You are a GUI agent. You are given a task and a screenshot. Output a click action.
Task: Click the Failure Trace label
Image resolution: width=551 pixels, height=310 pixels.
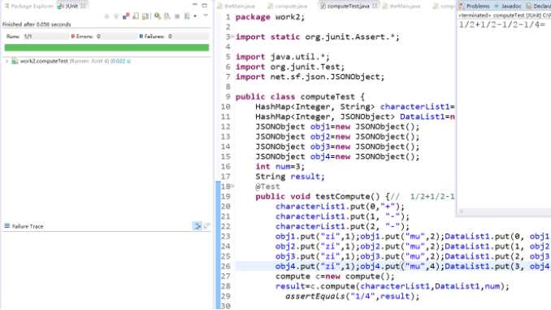(28, 226)
